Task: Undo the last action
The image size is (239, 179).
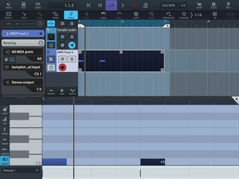Action: [x=104, y=15]
